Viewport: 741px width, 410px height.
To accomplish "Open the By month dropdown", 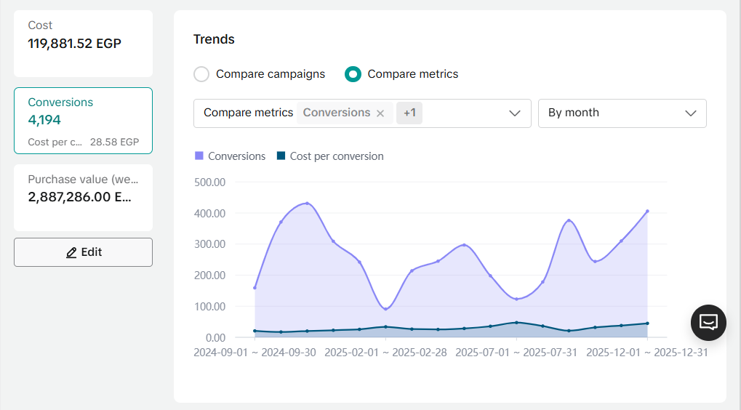I will tap(622, 113).
